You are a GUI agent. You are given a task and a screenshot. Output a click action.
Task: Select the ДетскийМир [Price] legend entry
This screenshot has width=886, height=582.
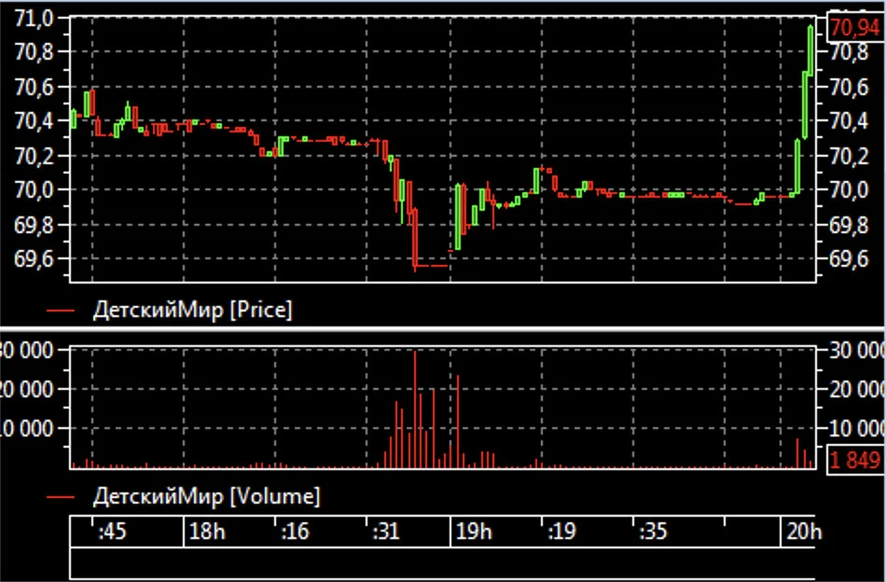click(x=193, y=310)
